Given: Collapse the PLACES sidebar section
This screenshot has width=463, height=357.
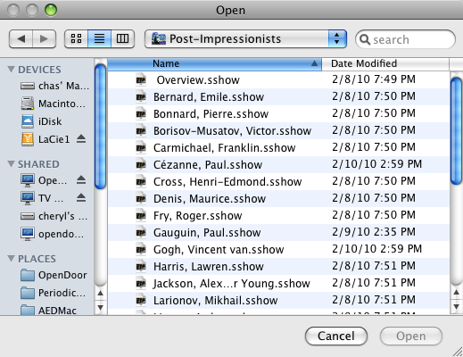Looking at the screenshot, I should [11, 259].
